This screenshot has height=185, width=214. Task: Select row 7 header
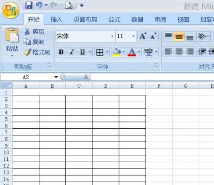tap(6, 132)
